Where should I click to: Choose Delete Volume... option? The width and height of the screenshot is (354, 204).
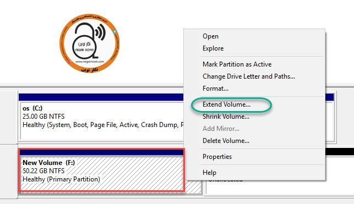[226, 141]
